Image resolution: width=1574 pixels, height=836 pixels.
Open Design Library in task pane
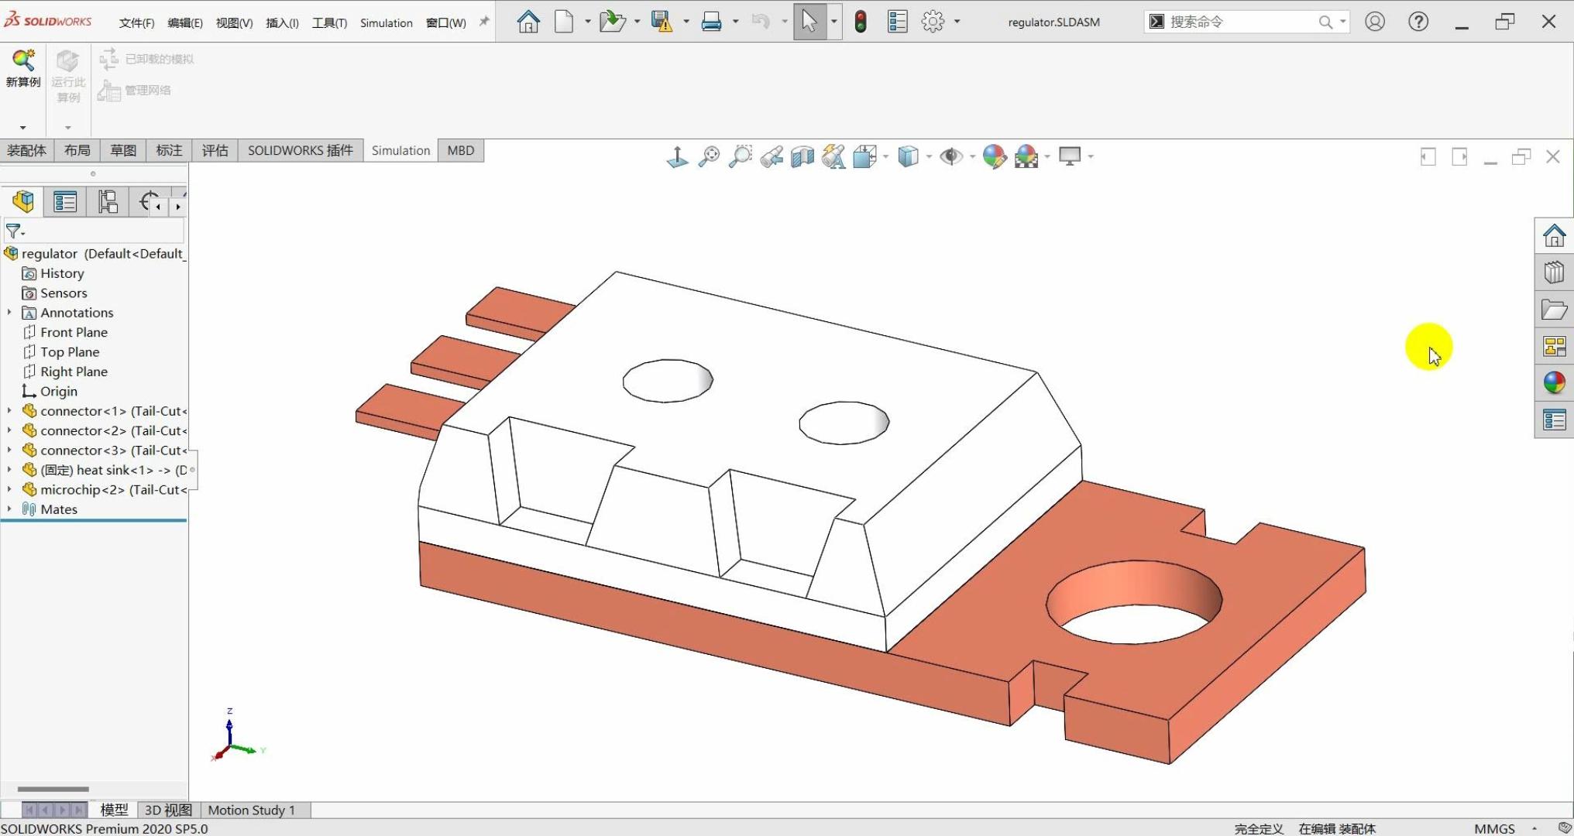1554,272
